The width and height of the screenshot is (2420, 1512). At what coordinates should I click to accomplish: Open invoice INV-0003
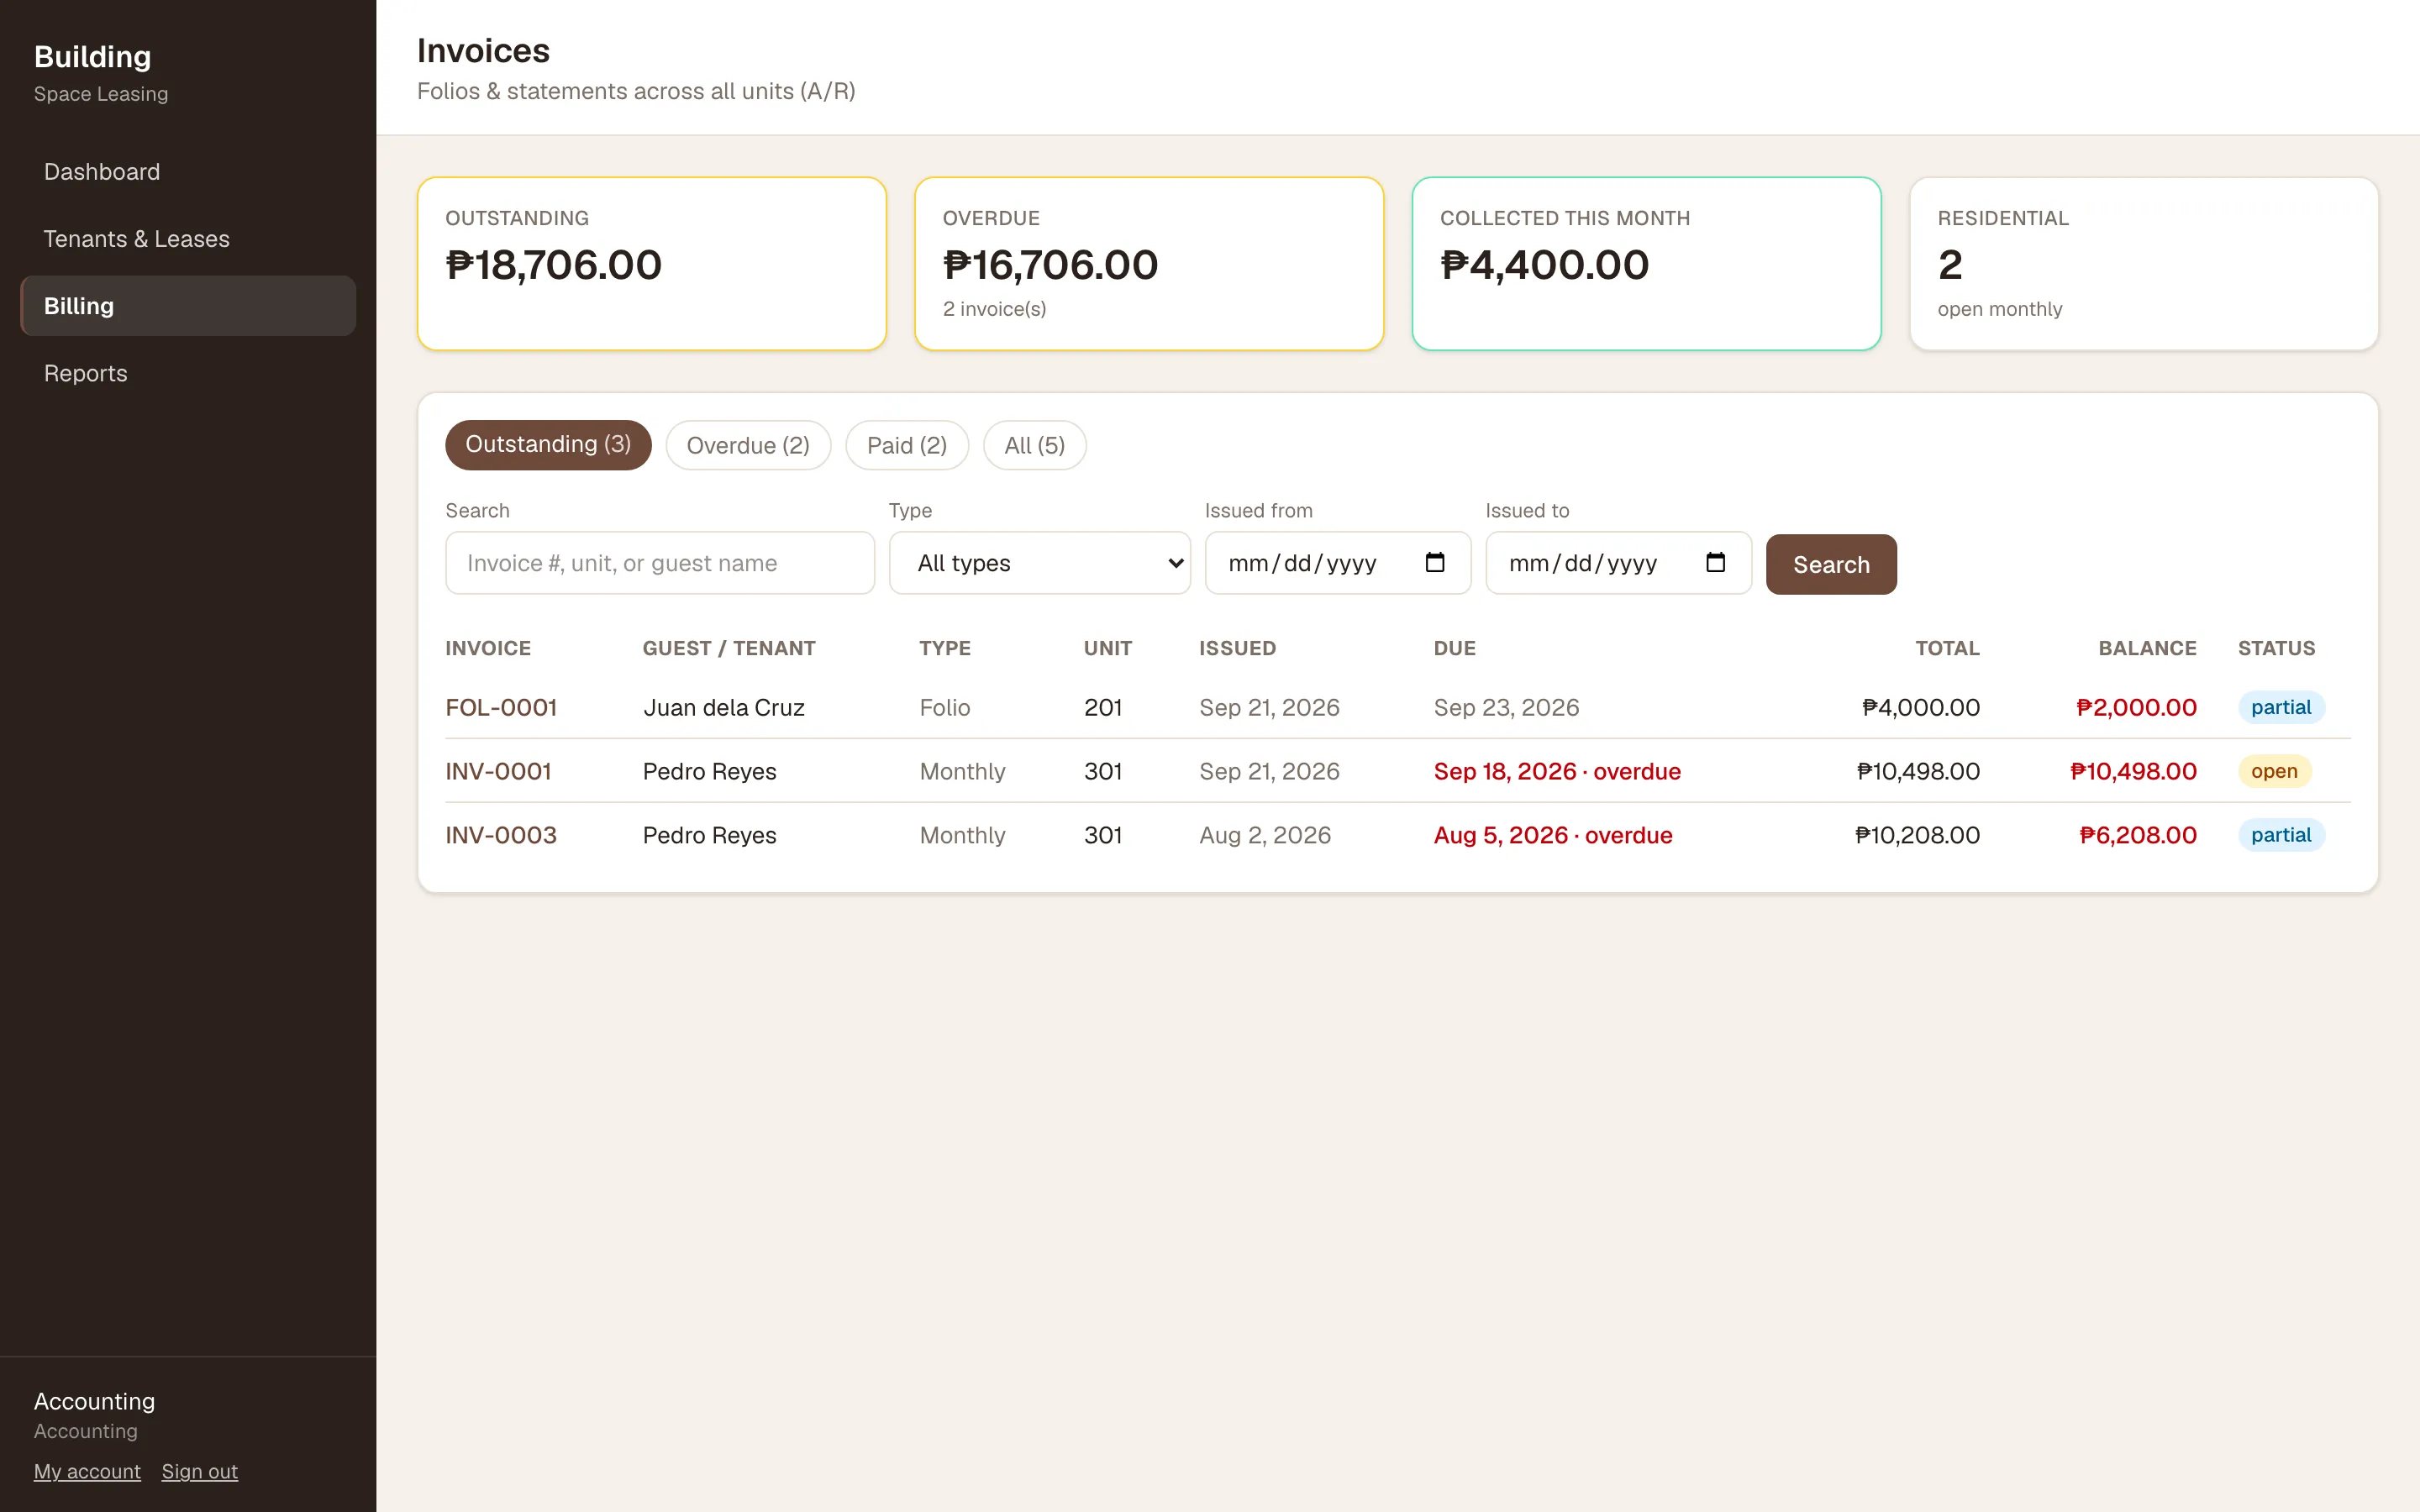501,835
